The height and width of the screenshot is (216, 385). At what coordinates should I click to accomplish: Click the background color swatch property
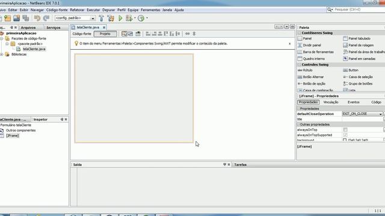[x=345, y=140]
